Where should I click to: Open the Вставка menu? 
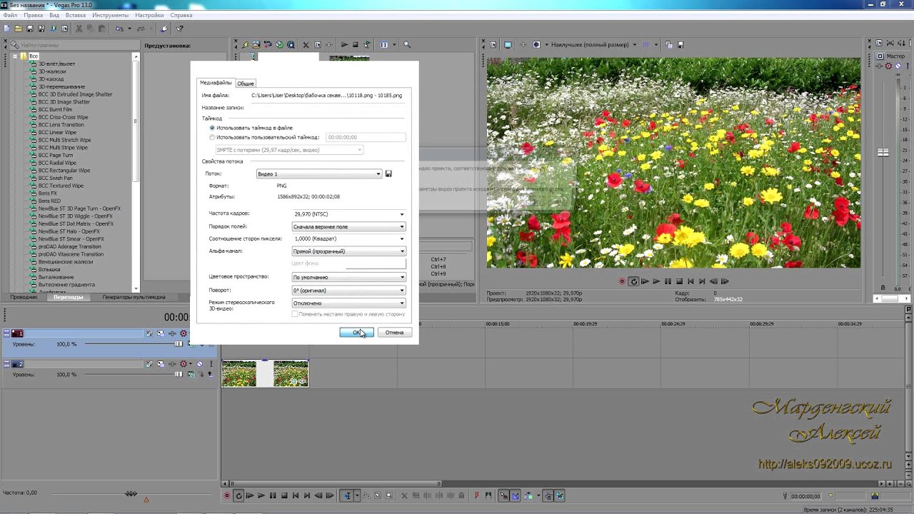click(x=75, y=15)
